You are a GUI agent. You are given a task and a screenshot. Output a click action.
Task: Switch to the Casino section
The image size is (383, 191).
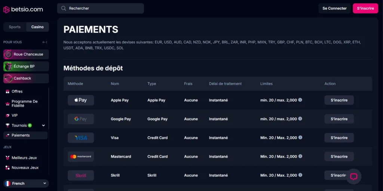point(37,27)
